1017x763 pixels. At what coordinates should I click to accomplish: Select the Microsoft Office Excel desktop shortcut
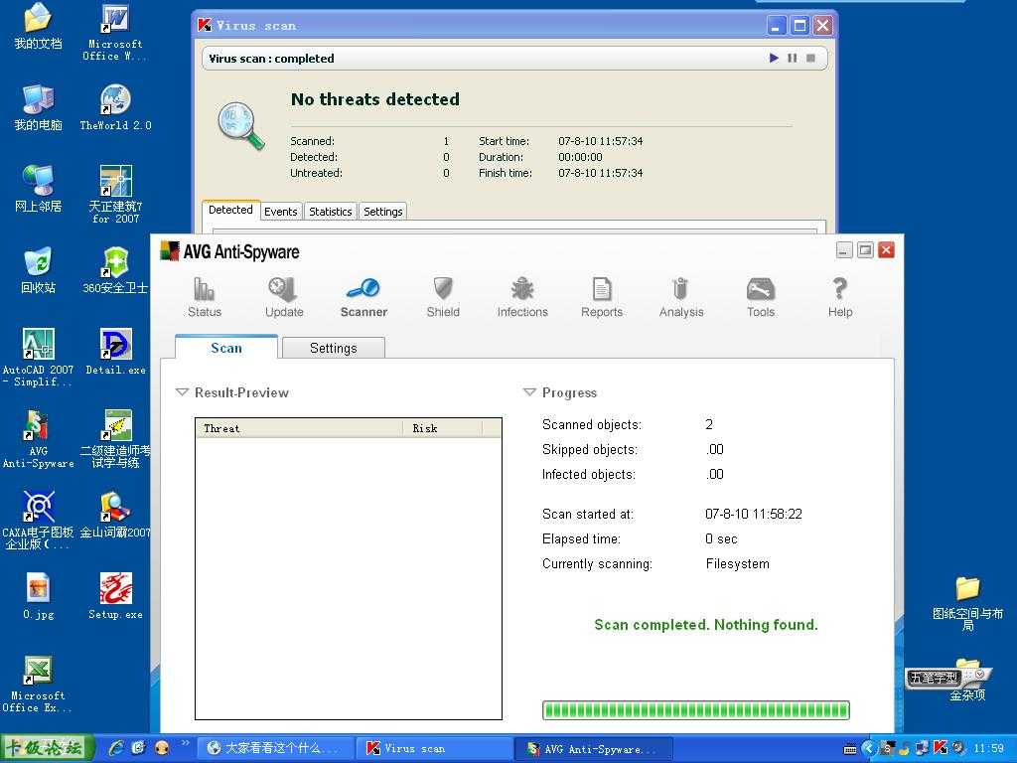click(38, 684)
